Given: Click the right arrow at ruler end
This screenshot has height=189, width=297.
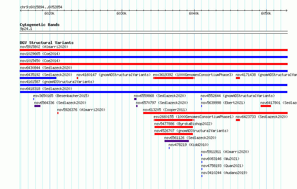Looking at the screenshot, I should tap(287, 10).
